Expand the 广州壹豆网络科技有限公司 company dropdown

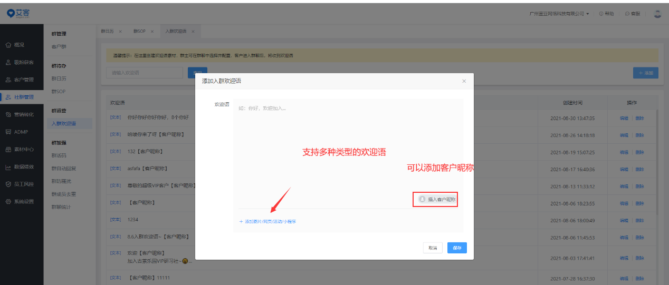559,14
